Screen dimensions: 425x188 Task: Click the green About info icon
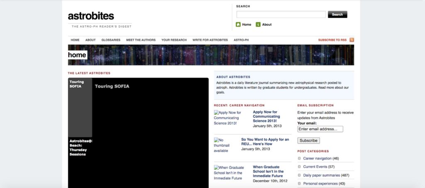tap(258, 24)
